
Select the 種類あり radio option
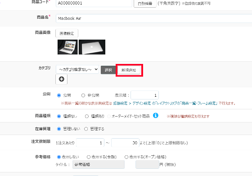click(87, 116)
